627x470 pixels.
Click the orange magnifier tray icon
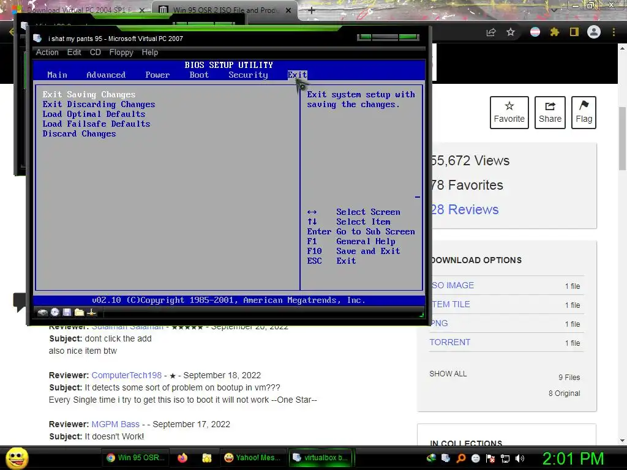coord(461,458)
